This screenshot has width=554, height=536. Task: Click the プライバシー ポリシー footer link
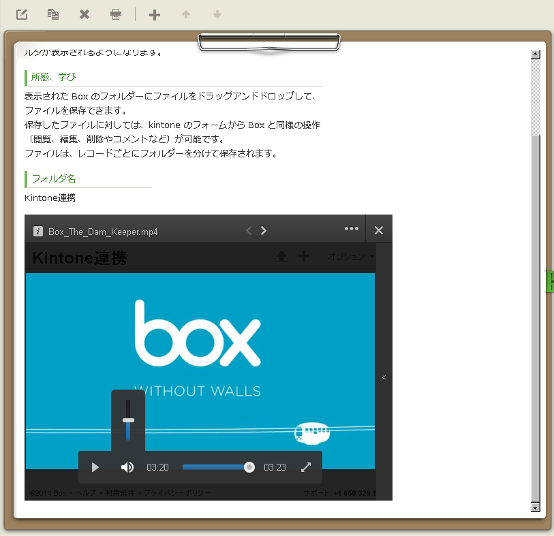tap(177, 493)
